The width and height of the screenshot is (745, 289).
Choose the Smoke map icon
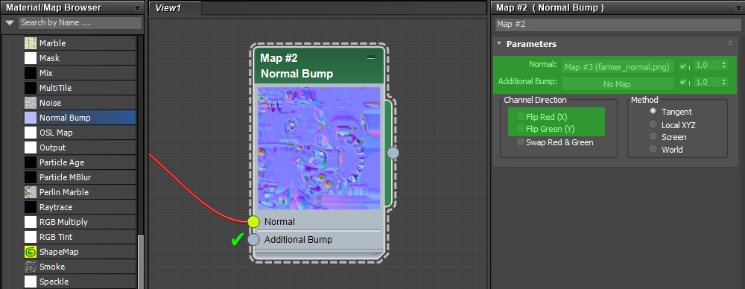[x=31, y=267]
